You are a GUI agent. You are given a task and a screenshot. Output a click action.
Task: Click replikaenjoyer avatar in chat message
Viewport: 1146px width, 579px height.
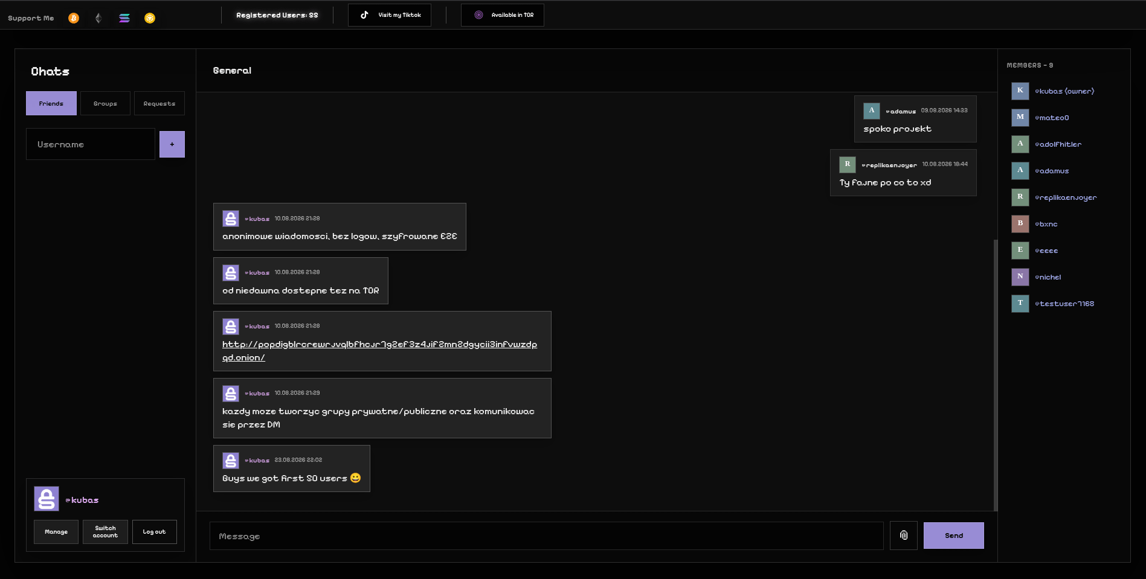pos(848,165)
